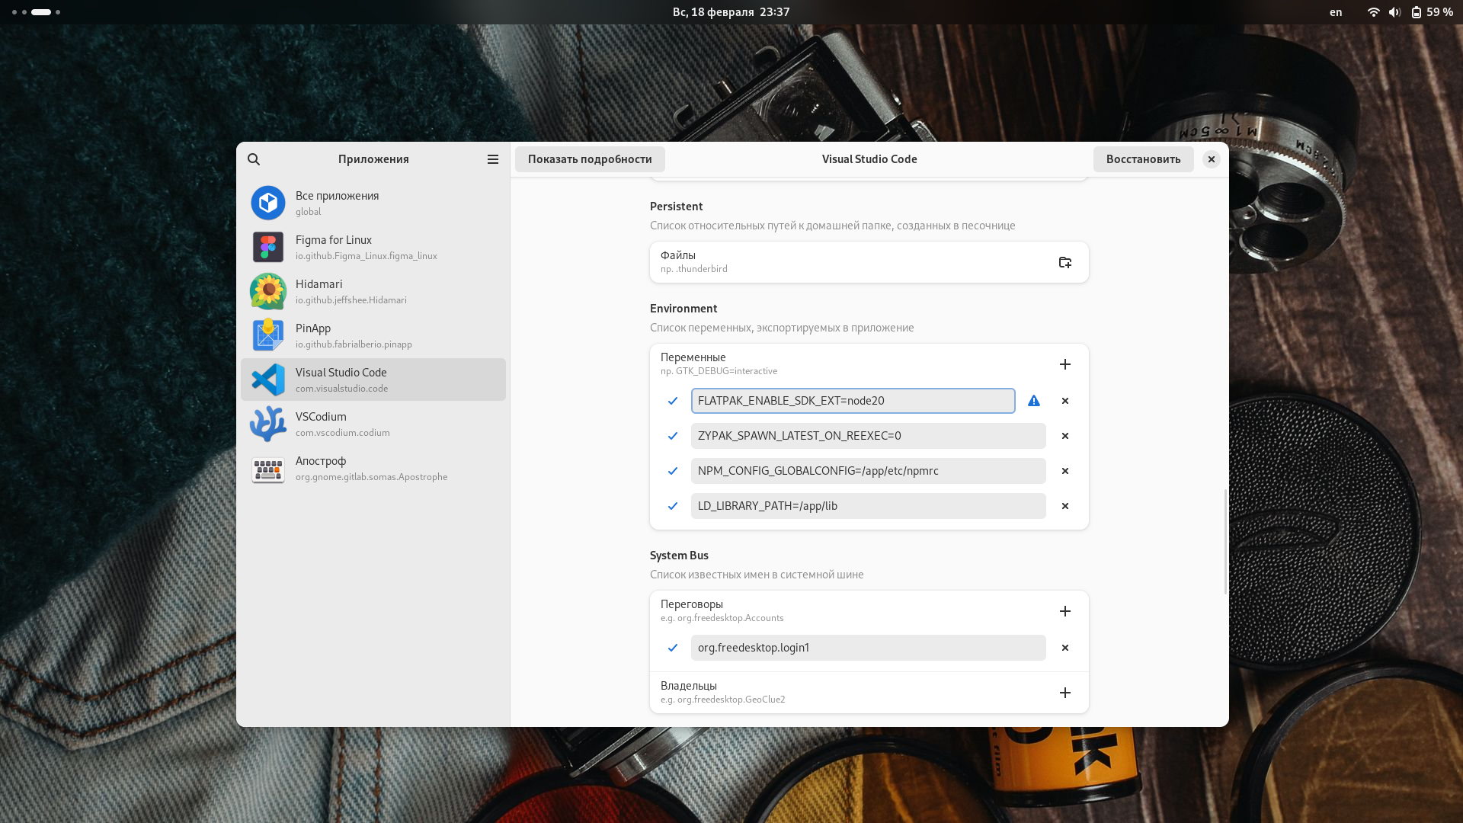
Task: Select VSCodium application
Action: pos(373,424)
